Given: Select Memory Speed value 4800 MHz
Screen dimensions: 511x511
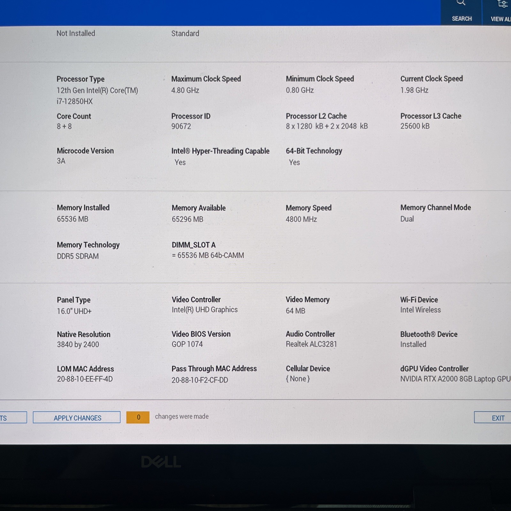Looking at the screenshot, I should (x=301, y=219).
